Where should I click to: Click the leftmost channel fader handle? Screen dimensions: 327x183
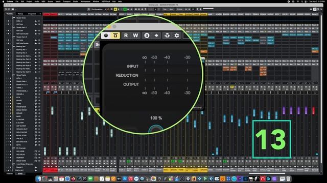(x=45, y=151)
